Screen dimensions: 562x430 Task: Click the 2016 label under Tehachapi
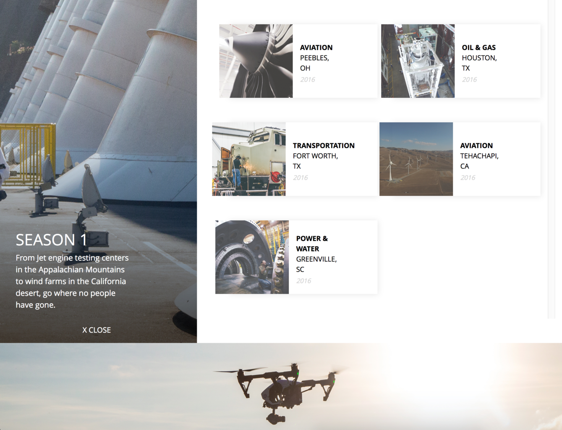click(468, 178)
